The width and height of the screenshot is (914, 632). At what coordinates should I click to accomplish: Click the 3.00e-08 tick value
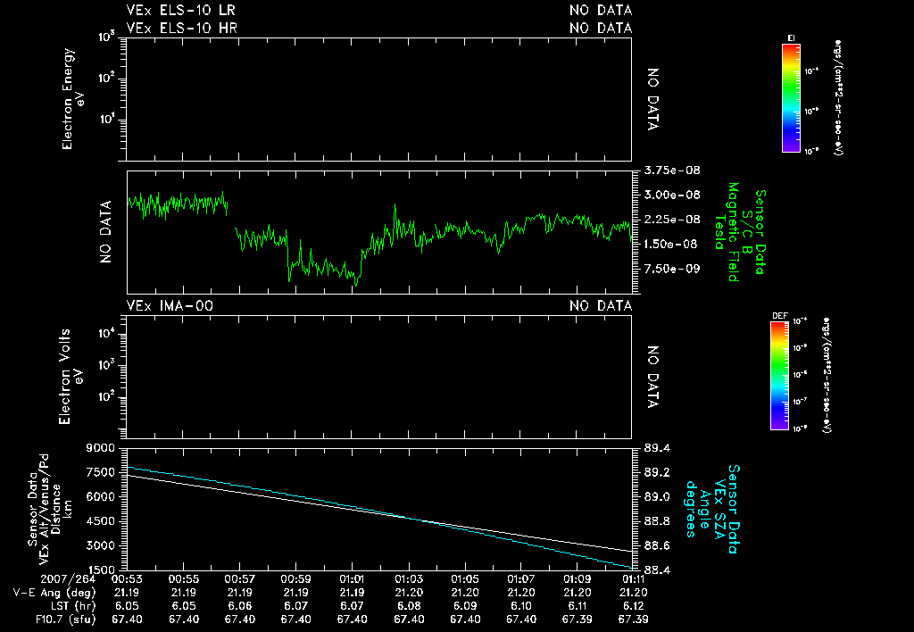[672, 195]
